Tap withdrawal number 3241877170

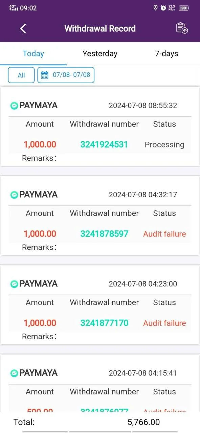pyautogui.click(x=104, y=323)
